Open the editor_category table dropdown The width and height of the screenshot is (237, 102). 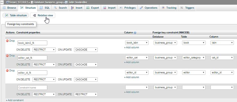point(194,58)
